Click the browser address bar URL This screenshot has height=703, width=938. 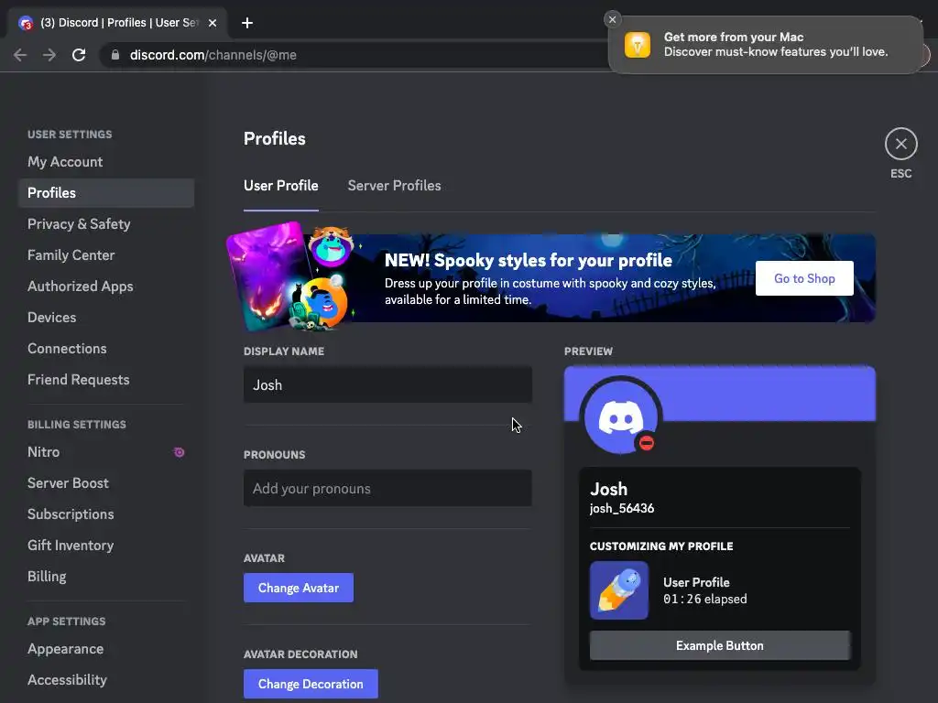click(213, 55)
